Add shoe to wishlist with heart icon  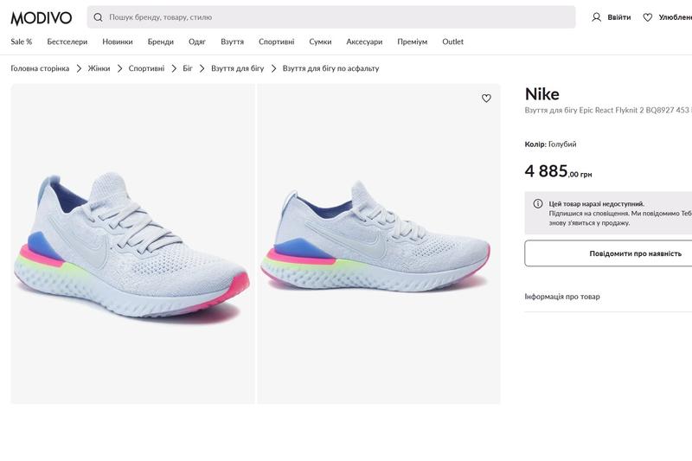tap(486, 99)
